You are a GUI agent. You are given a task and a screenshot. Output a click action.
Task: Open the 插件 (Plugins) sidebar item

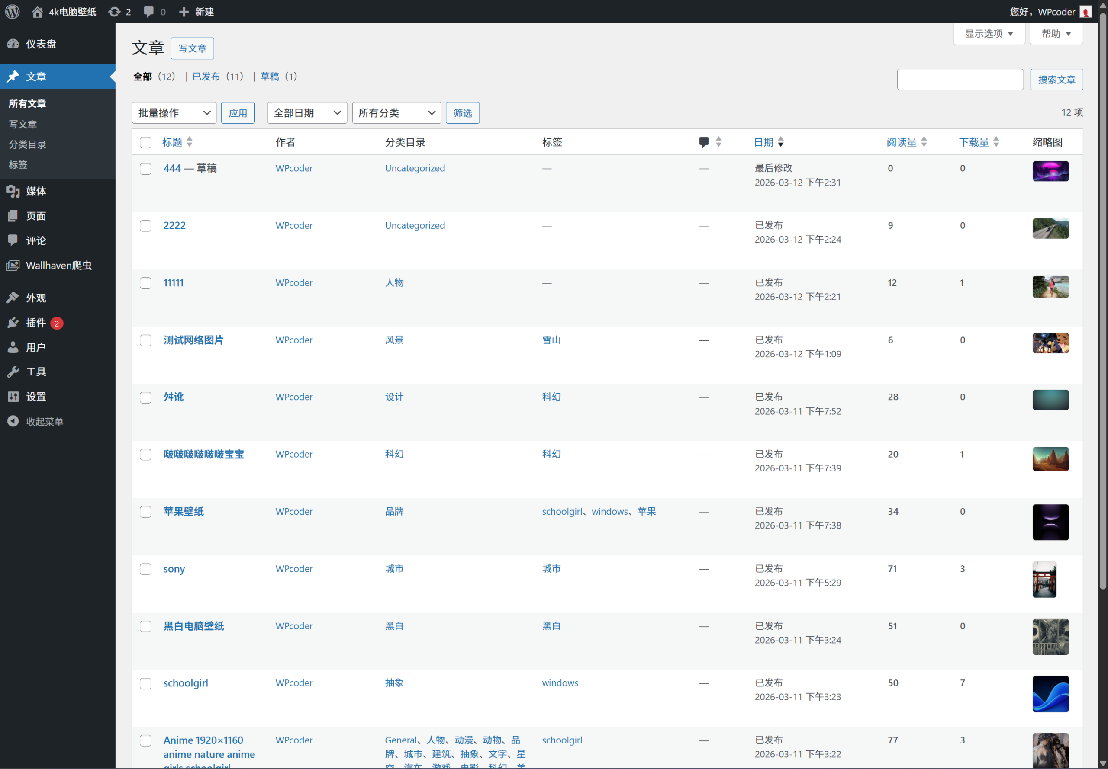tap(35, 323)
